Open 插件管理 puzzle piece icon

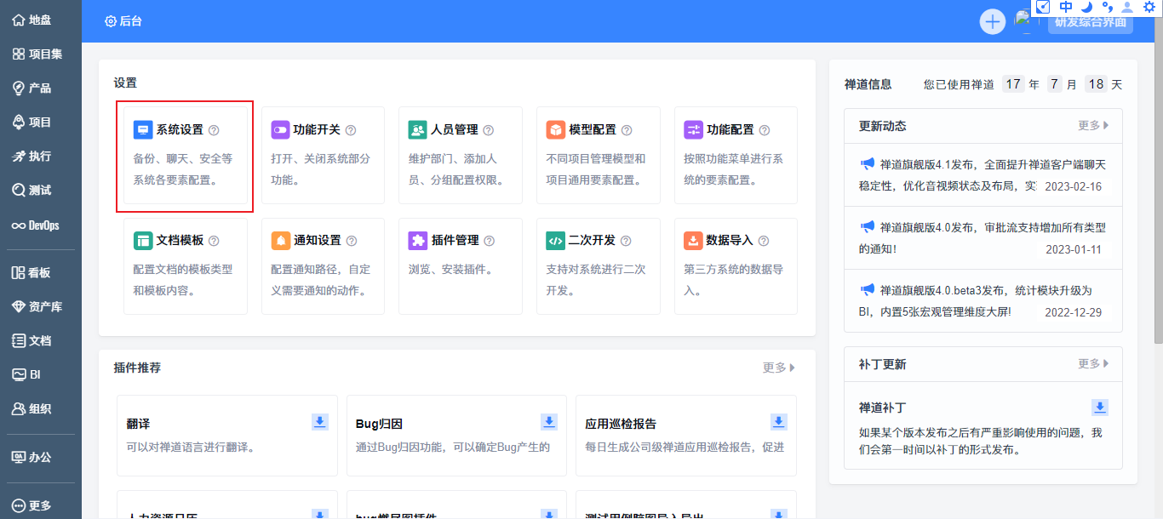(418, 241)
